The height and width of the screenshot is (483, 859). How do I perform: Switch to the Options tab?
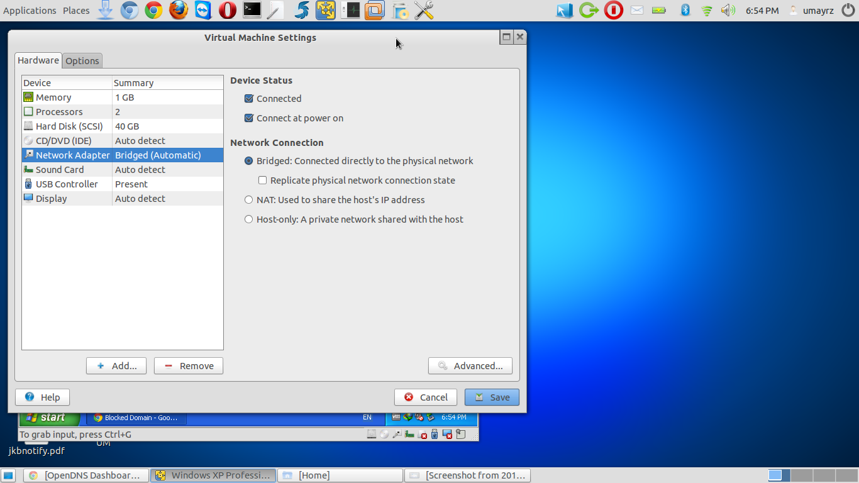82,60
